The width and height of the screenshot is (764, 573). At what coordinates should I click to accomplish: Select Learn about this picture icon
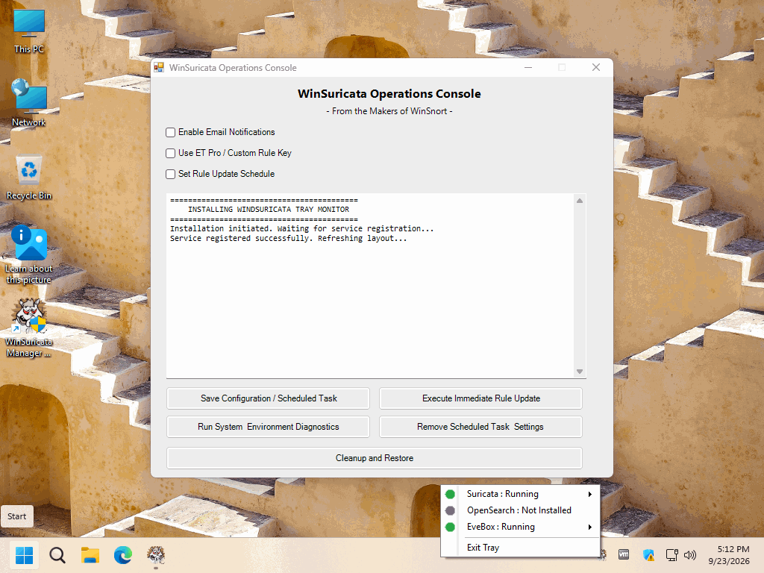29,255
